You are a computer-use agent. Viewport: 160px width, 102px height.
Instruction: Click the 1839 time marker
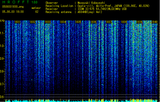(139, 22)
